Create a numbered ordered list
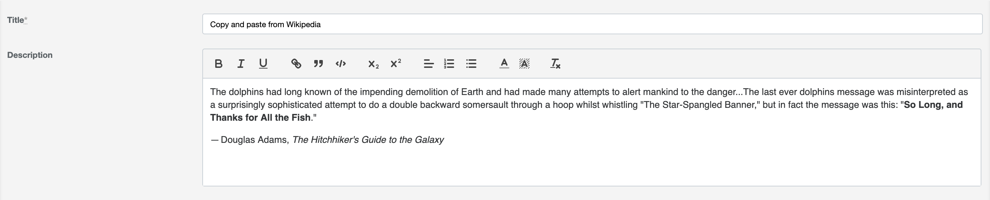Image resolution: width=990 pixels, height=200 pixels. [449, 64]
